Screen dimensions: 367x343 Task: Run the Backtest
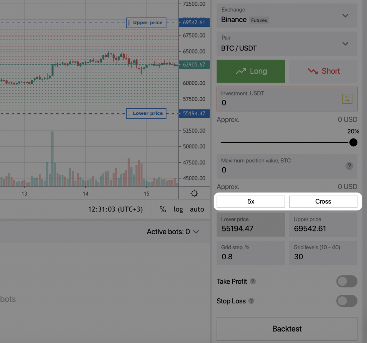287,329
